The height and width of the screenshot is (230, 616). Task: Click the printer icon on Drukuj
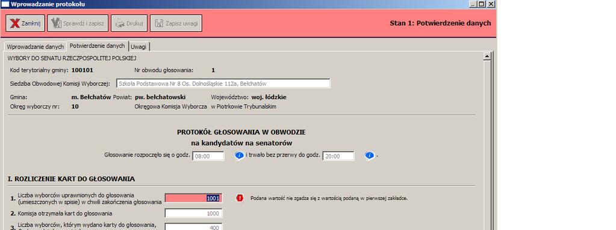[119, 23]
